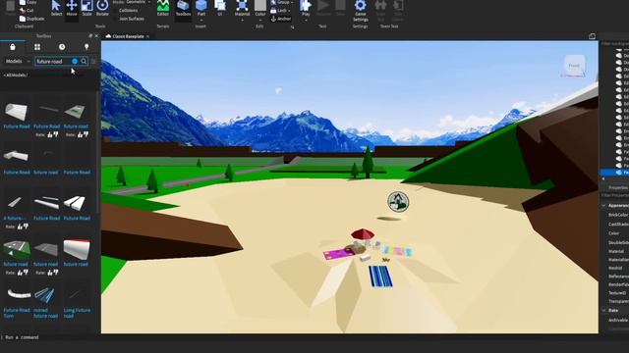Click the view selector cube in viewport
Image resolution: width=629 pixels, height=353 pixels.
574,66
